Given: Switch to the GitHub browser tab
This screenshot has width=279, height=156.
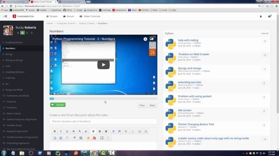Looking at the screenshot, I should pos(71,2).
